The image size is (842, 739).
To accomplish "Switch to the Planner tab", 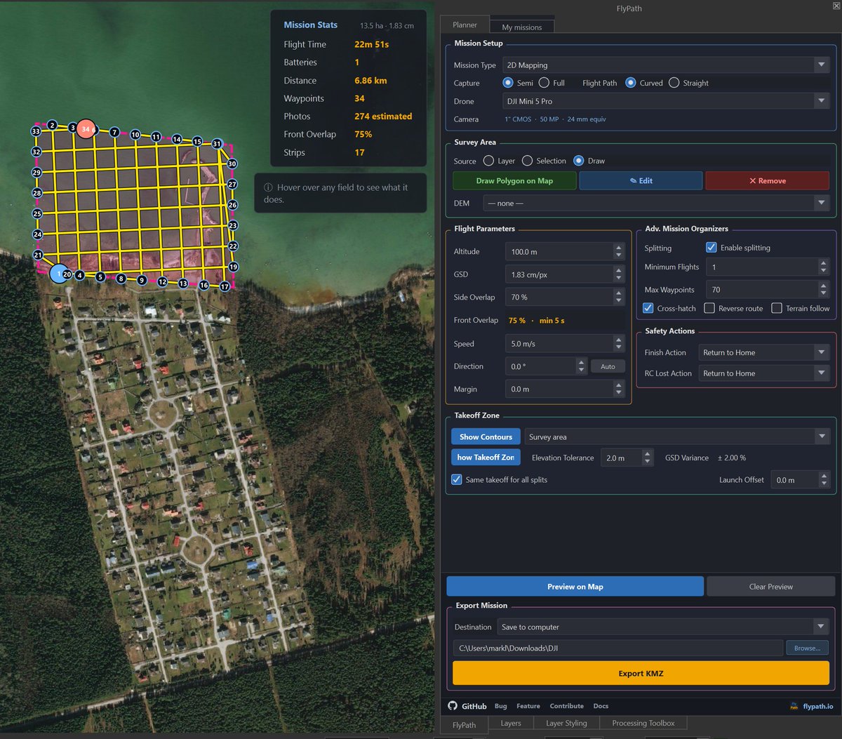I will [465, 25].
